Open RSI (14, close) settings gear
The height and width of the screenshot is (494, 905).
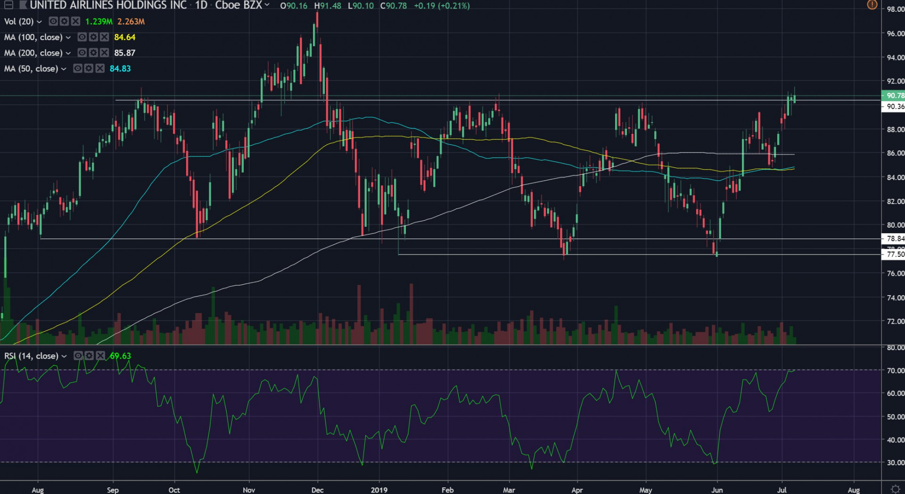(x=89, y=356)
